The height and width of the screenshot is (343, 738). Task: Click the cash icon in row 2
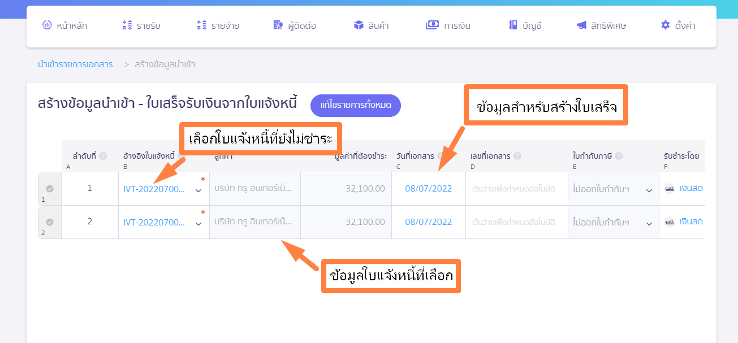point(670,222)
